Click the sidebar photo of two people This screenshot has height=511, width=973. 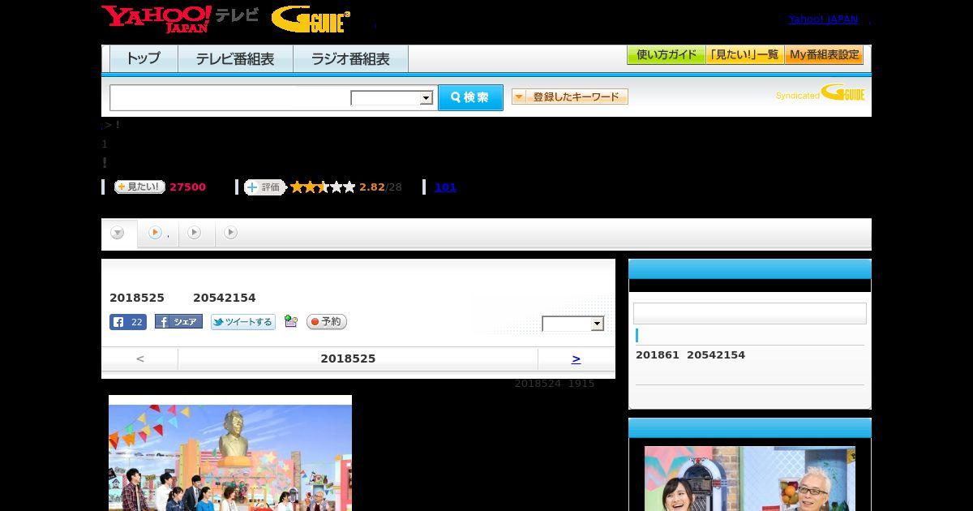(750, 479)
